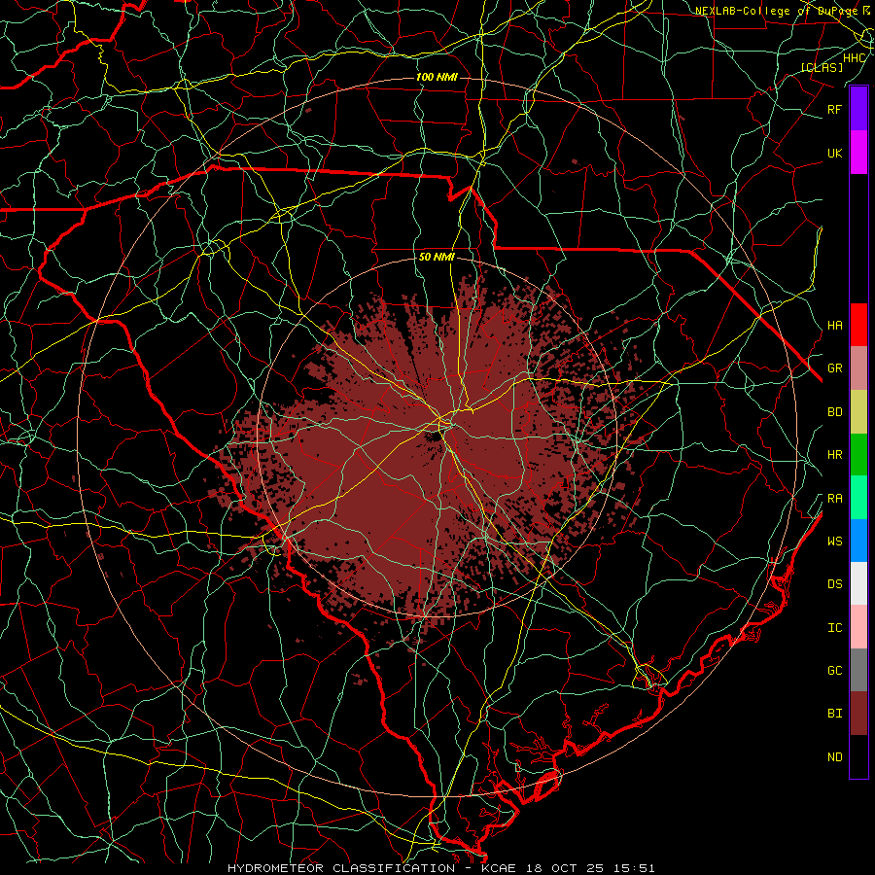Click the BI dark red legend swatch
The height and width of the screenshot is (875, 875).
858,714
